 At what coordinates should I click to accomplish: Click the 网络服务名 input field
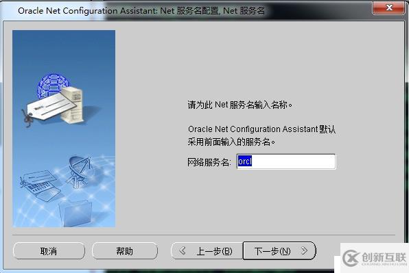point(286,161)
